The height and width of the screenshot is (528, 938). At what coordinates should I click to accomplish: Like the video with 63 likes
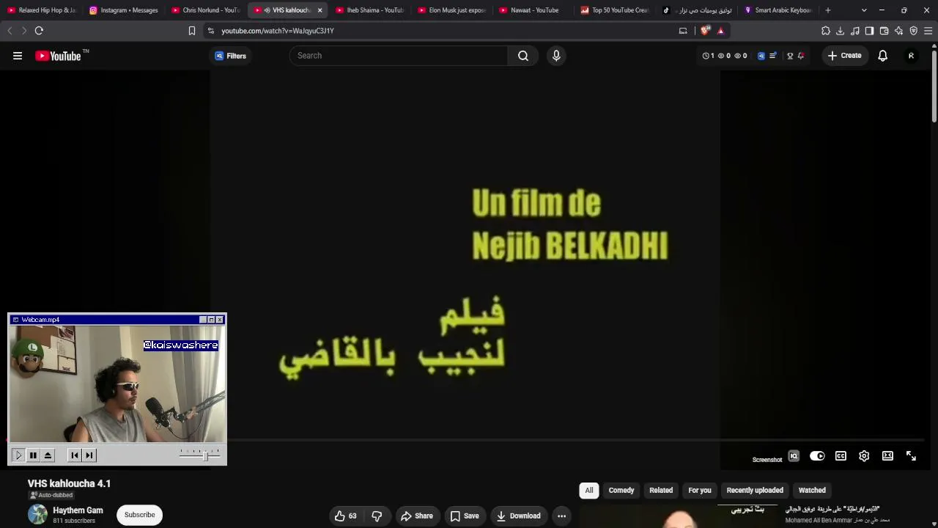[x=345, y=516]
